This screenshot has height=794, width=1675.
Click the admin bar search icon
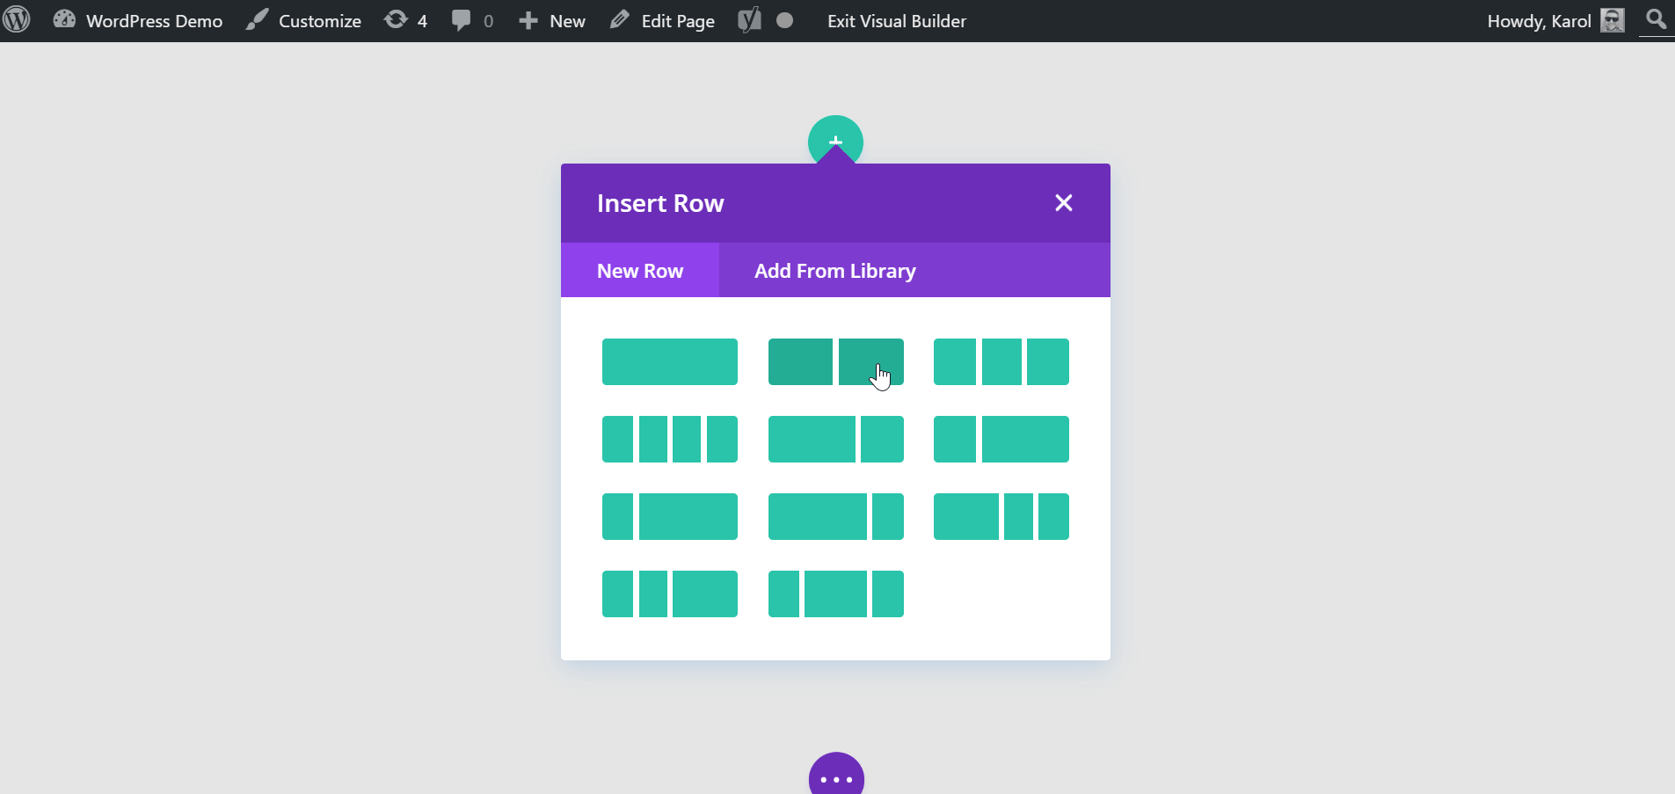click(x=1656, y=19)
